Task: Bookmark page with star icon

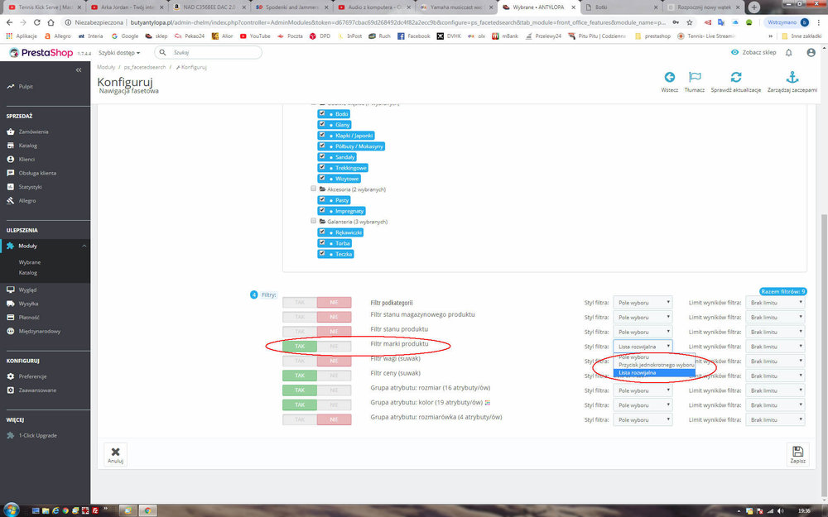Action: 689,22
